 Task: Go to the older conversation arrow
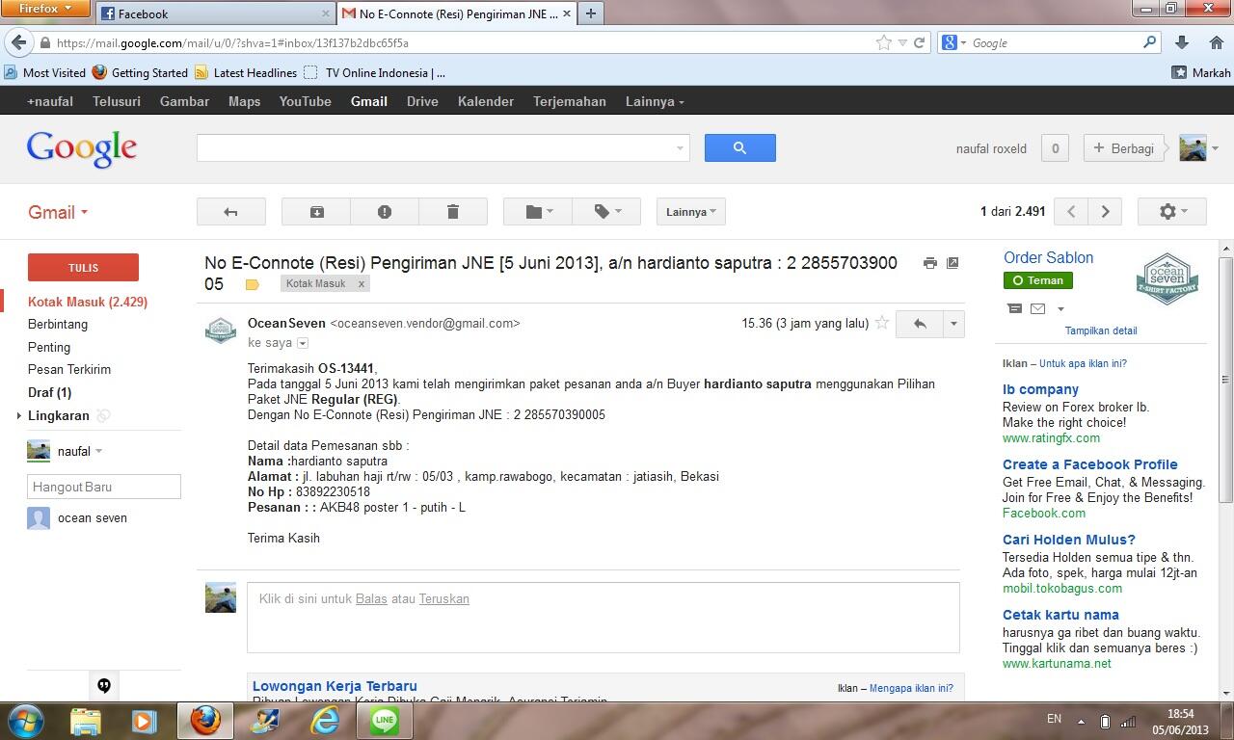(x=1105, y=212)
